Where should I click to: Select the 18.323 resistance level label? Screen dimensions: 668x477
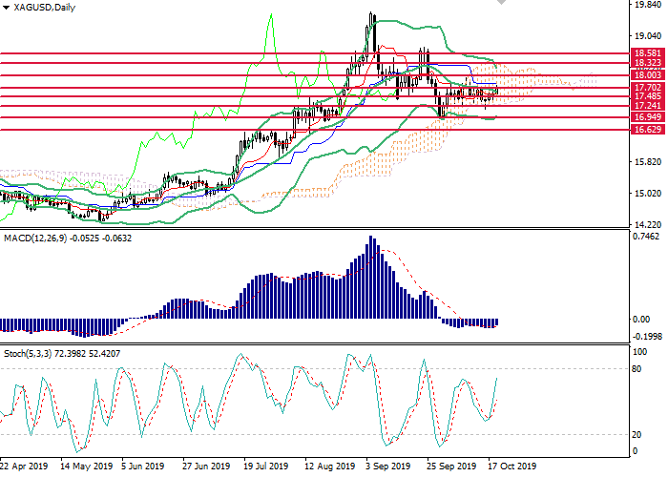coord(648,63)
